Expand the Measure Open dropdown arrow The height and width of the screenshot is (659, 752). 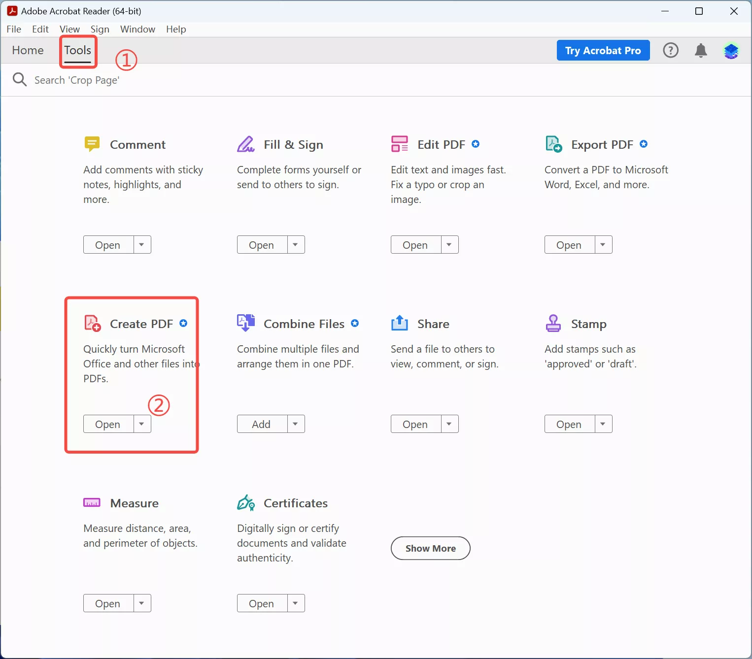point(142,603)
